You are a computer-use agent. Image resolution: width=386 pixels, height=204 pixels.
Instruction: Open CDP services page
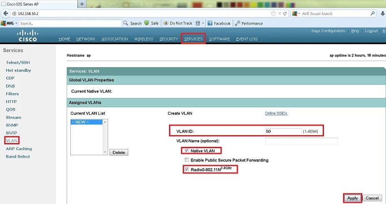[10, 78]
